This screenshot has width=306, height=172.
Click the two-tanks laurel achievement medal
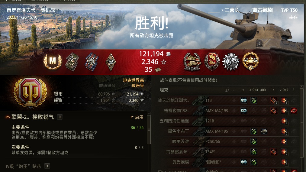[192, 62]
